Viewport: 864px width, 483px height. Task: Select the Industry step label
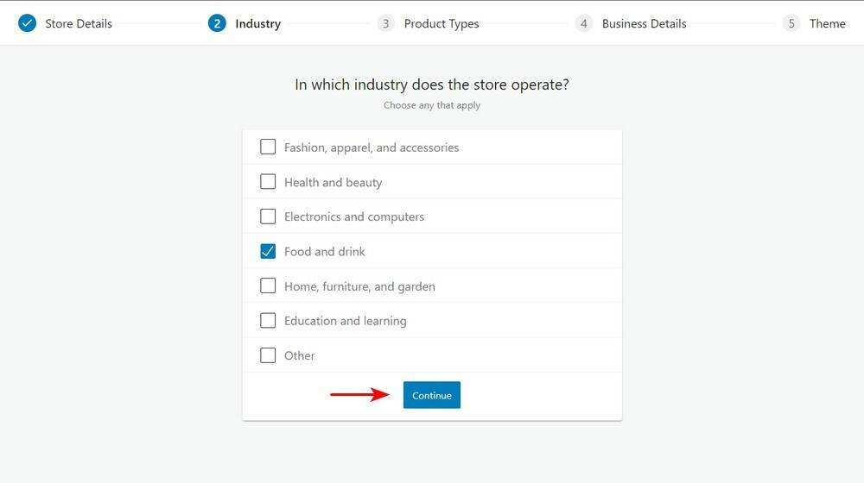click(x=257, y=23)
